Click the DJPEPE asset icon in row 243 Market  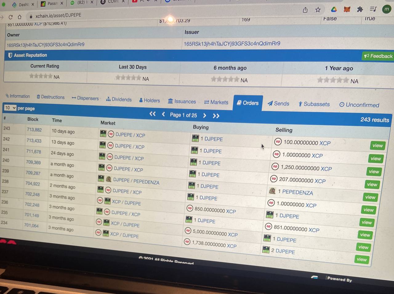[x=103, y=133]
